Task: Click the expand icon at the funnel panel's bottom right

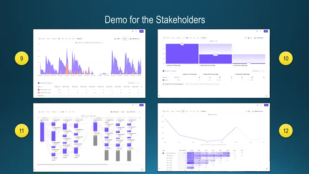Action: tap(266, 96)
